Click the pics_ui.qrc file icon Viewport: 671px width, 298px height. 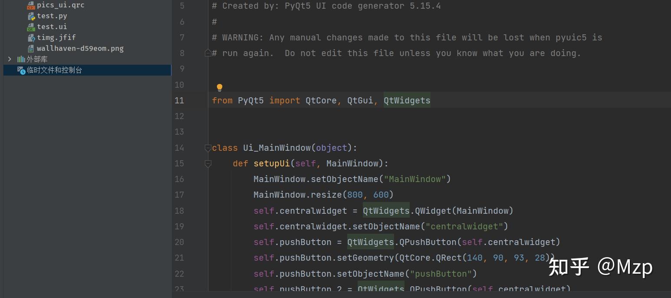coord(31,6)
